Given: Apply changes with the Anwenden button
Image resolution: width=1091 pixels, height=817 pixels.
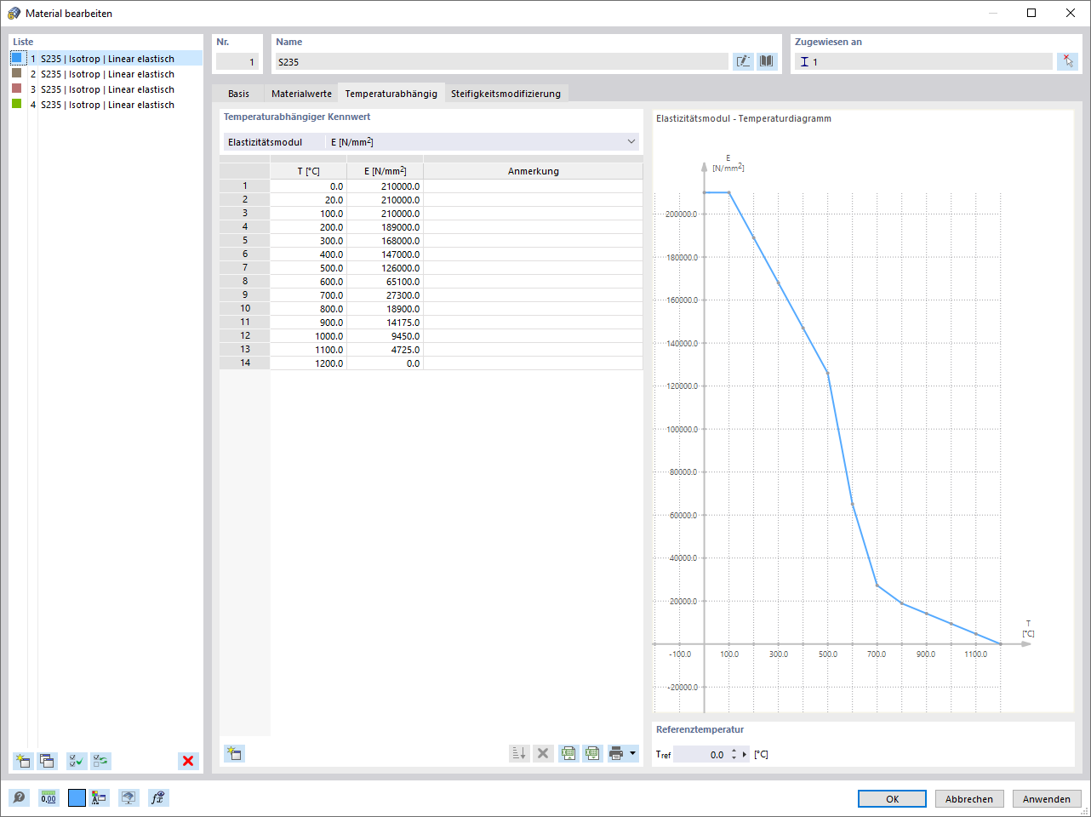Looking at the screenshot, I should (x=1046, y=798).
